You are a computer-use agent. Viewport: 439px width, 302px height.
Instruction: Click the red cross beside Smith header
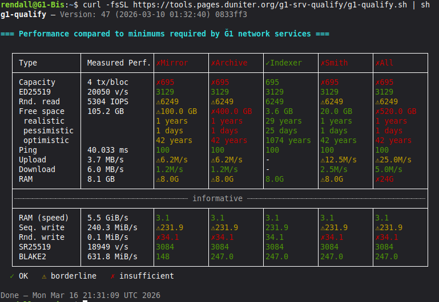(x=323, y=63)
